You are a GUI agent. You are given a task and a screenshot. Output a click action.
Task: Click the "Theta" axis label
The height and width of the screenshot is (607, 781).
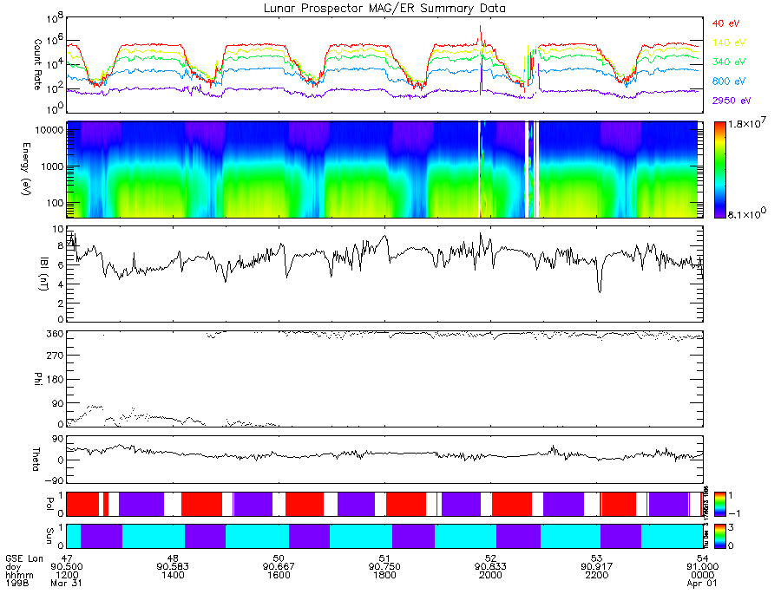coord(36,460)
